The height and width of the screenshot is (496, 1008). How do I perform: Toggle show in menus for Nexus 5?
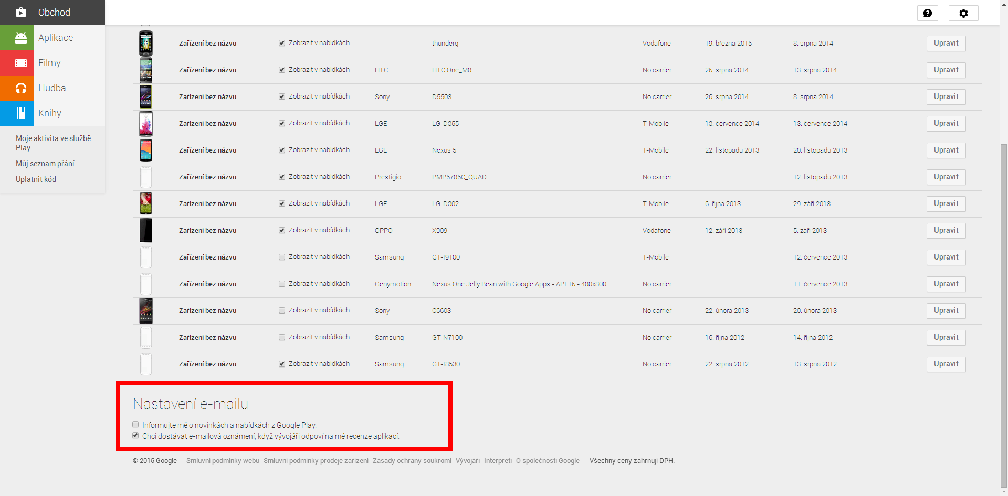(x=282, y=150)
